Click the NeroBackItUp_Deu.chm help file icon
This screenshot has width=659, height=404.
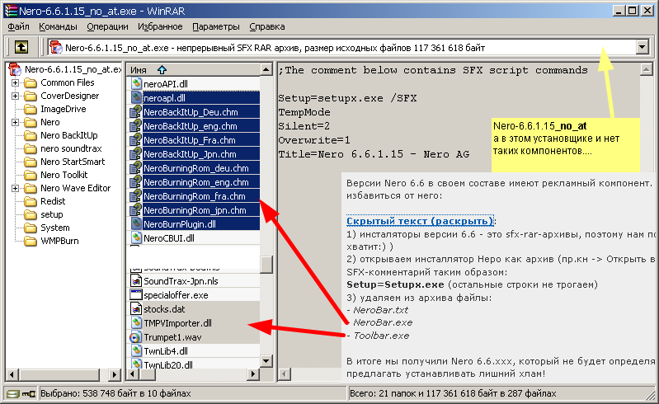click(136, 111)
